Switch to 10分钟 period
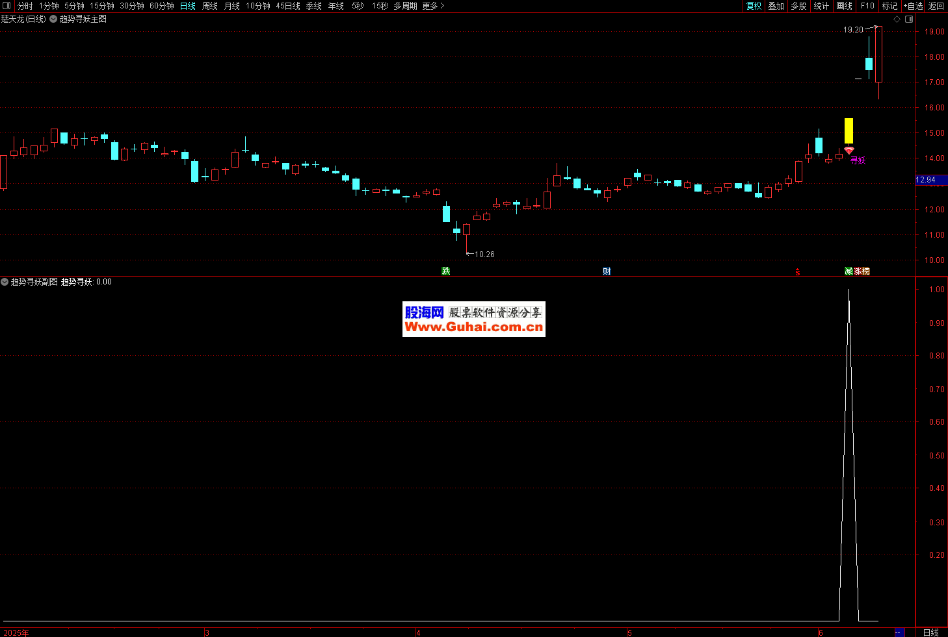The height and width of the screenshot is (637, 948). click(258, 6)
